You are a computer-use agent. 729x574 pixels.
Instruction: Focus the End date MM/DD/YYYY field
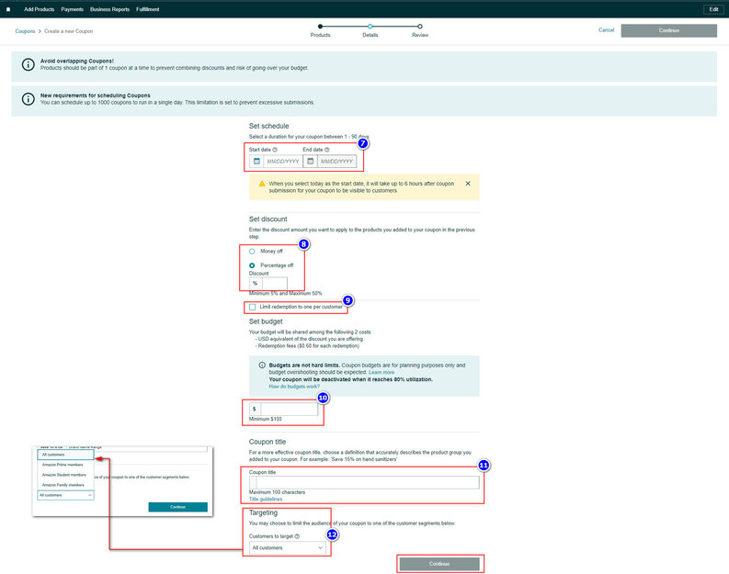pyautogui.click(x=336, y=161)
